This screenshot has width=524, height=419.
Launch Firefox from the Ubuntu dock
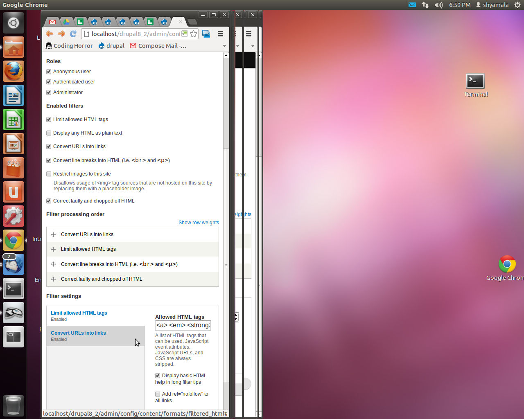tap(14, 72)
